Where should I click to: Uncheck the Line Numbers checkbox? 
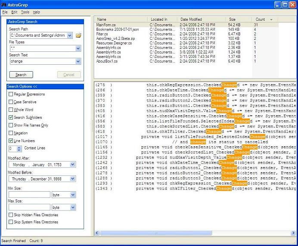point(11,141)
